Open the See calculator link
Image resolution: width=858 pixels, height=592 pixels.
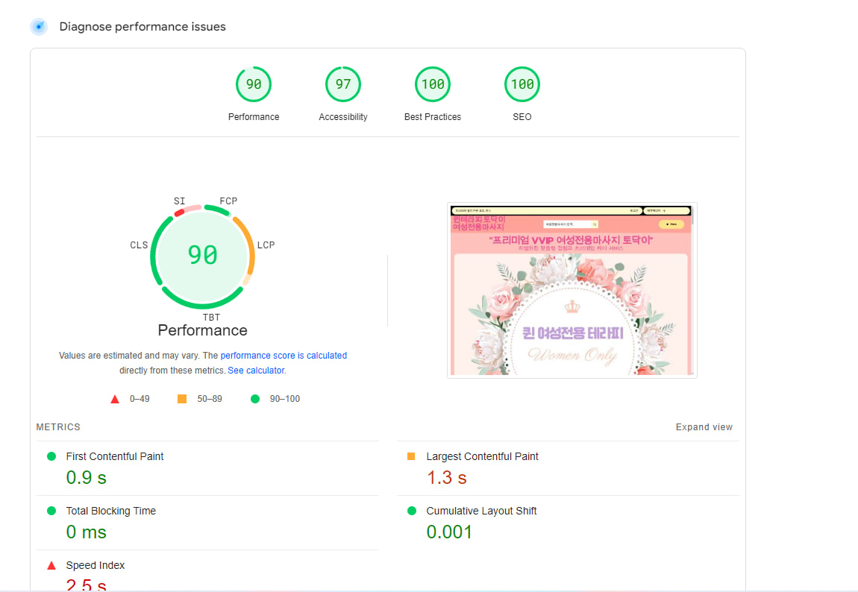[x=256, y=371]
